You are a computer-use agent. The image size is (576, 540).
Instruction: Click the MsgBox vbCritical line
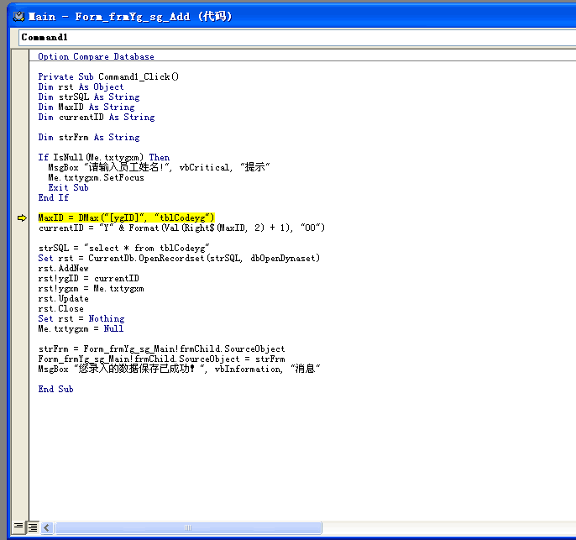159,167
